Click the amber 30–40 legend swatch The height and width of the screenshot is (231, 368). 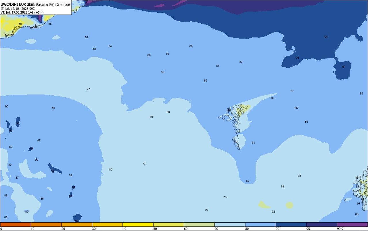coord(107,224)
